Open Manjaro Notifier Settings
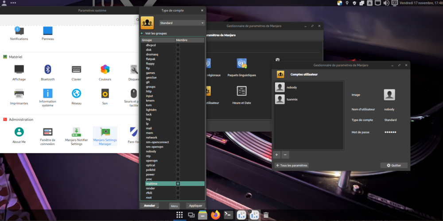Viewport: 443px width, 221px height. click(76, 132)
